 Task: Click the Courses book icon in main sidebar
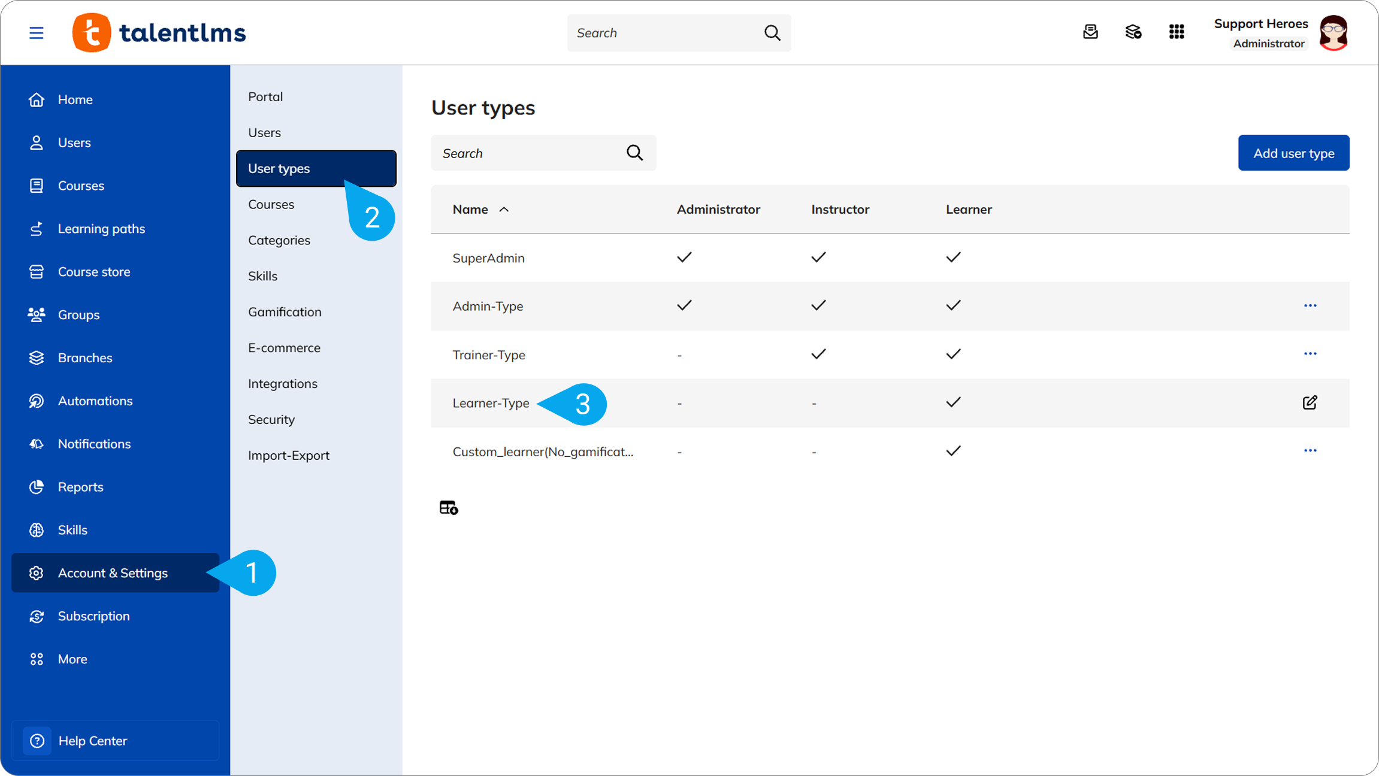tap(37, 186)
